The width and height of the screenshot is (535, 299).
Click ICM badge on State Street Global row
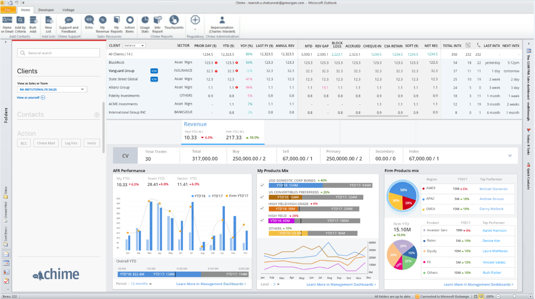[154, 79]
